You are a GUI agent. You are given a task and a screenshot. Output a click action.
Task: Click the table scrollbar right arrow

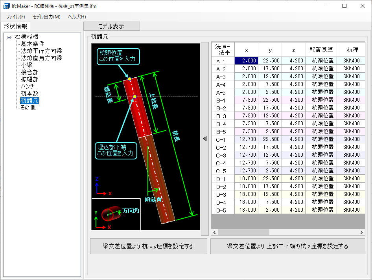[x=361, y=232]
